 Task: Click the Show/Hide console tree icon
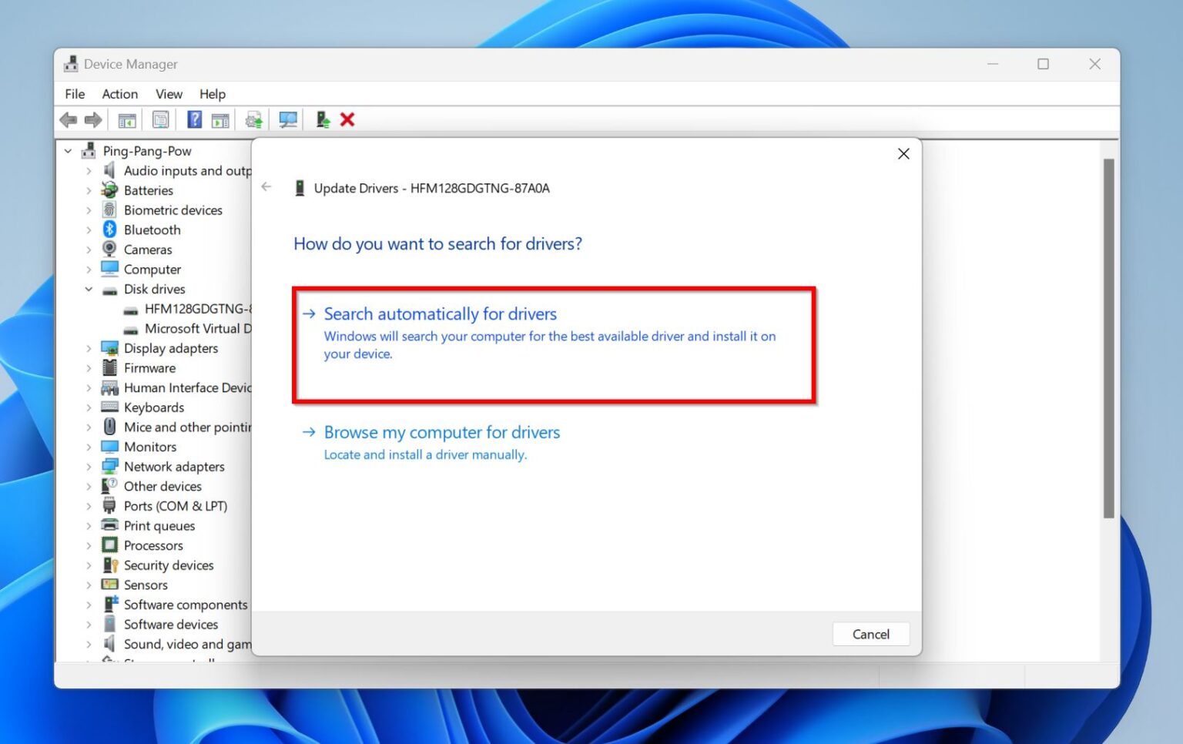coord(126,119)
